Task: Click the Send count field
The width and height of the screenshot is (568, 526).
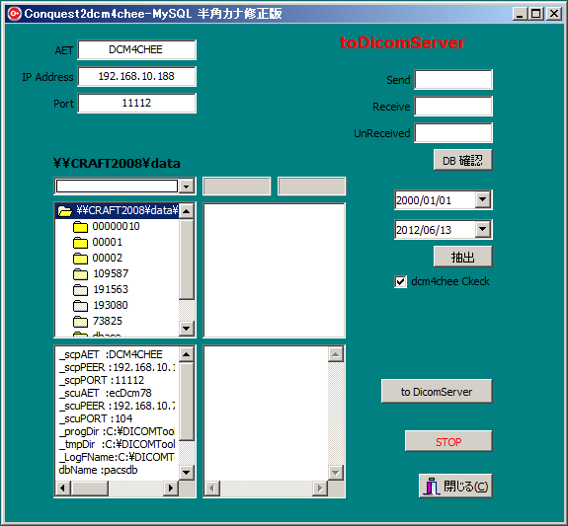Action: [453, 80]
